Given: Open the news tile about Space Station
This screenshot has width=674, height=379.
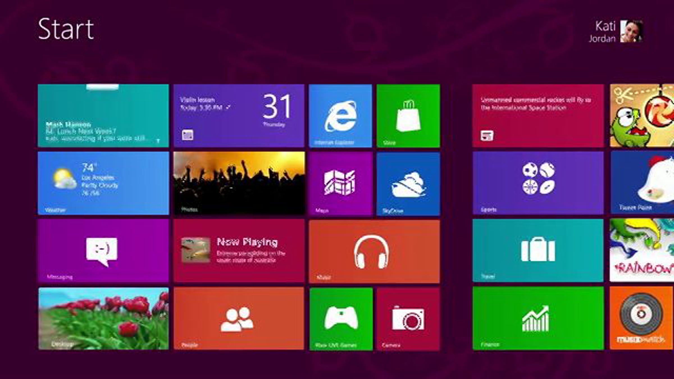Looking at the screenshot, I should coord(538,116).
